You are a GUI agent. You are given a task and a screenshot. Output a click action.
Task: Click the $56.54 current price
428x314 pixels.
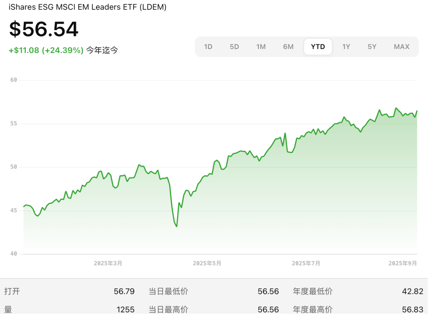click(44, 29)
